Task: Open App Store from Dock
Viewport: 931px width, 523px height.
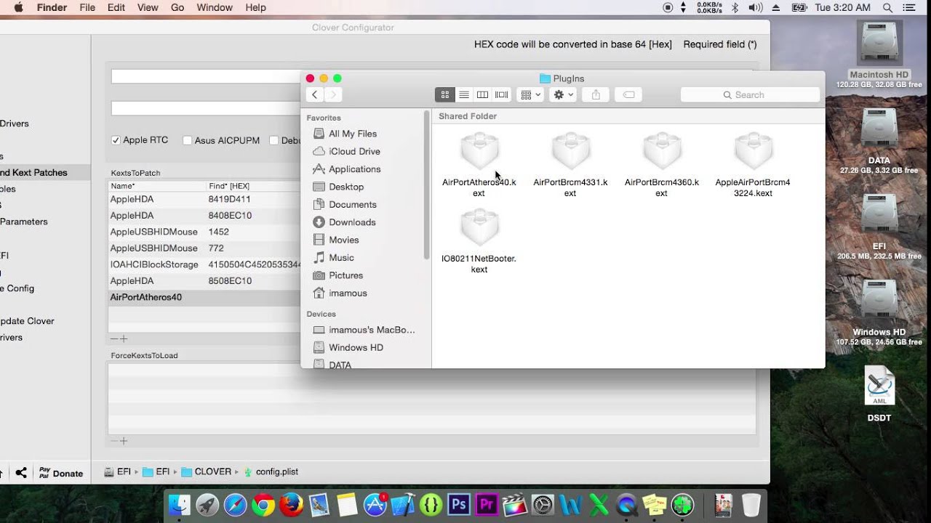Action: pos(375,504)
